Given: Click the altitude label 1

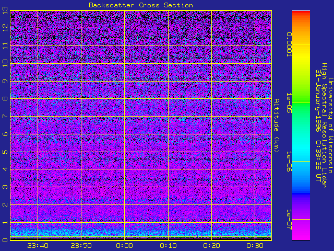Looking at the screenshot, I should click(x=5, y=222).
